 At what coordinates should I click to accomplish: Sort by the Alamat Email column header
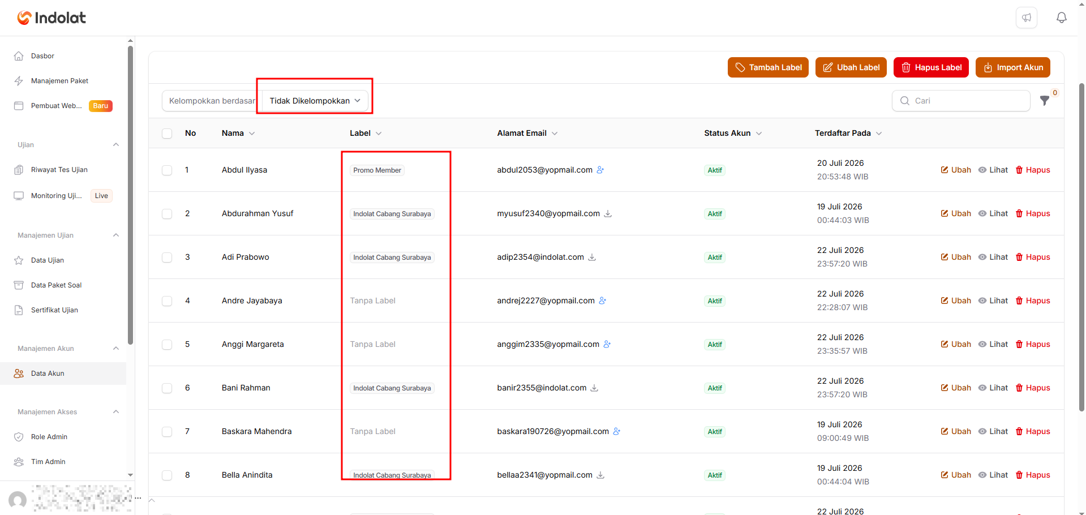coord(527,133)
